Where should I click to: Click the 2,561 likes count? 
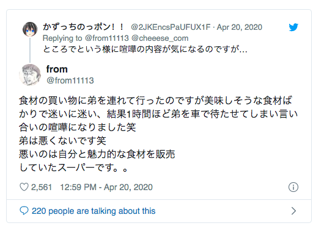42,187
